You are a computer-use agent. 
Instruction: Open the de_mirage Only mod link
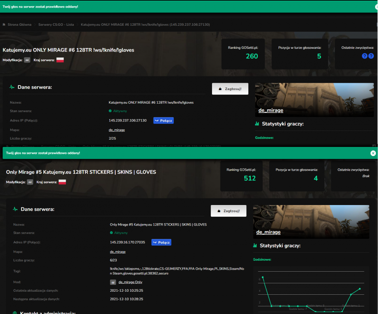point(130,282)
